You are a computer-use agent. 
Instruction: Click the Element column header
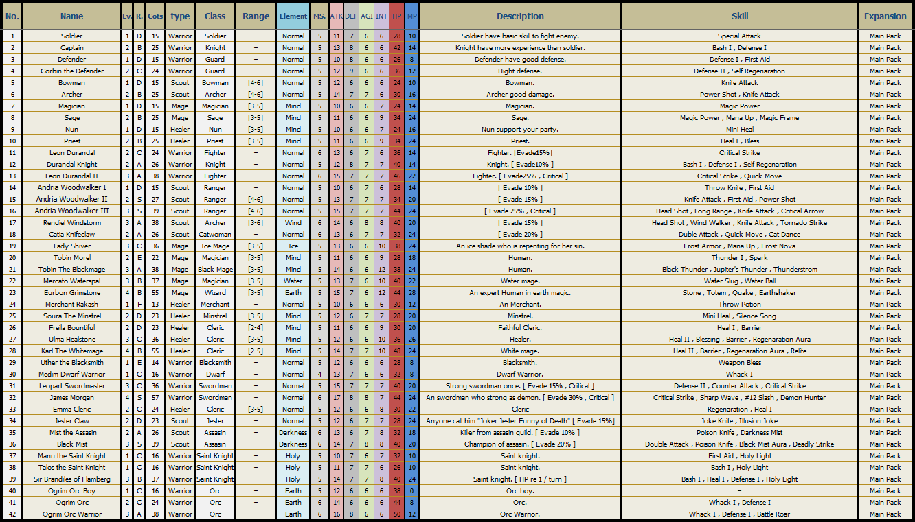coord(293,16)
